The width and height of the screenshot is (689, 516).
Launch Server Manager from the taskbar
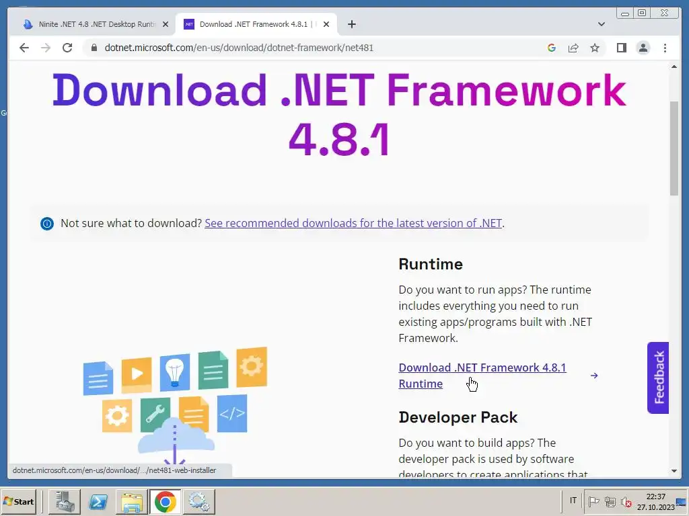pos(64,501)
